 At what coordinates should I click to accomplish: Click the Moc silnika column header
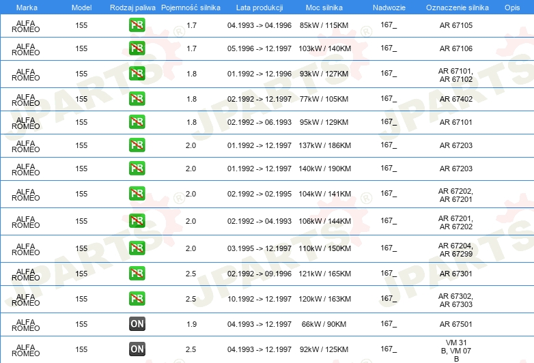click(324, 8)
